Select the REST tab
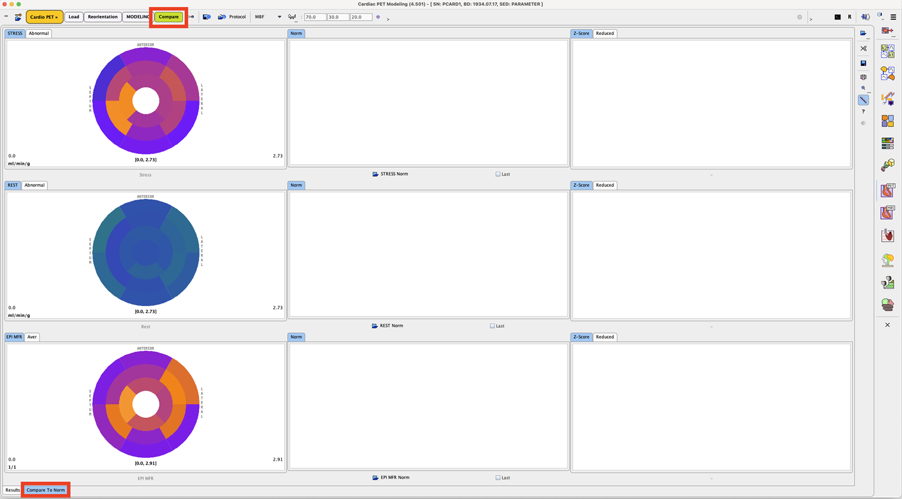902x499 pixels. 13,185
